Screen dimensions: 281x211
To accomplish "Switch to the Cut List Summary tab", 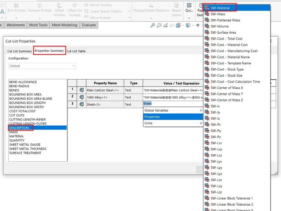I will pos(19,51).
